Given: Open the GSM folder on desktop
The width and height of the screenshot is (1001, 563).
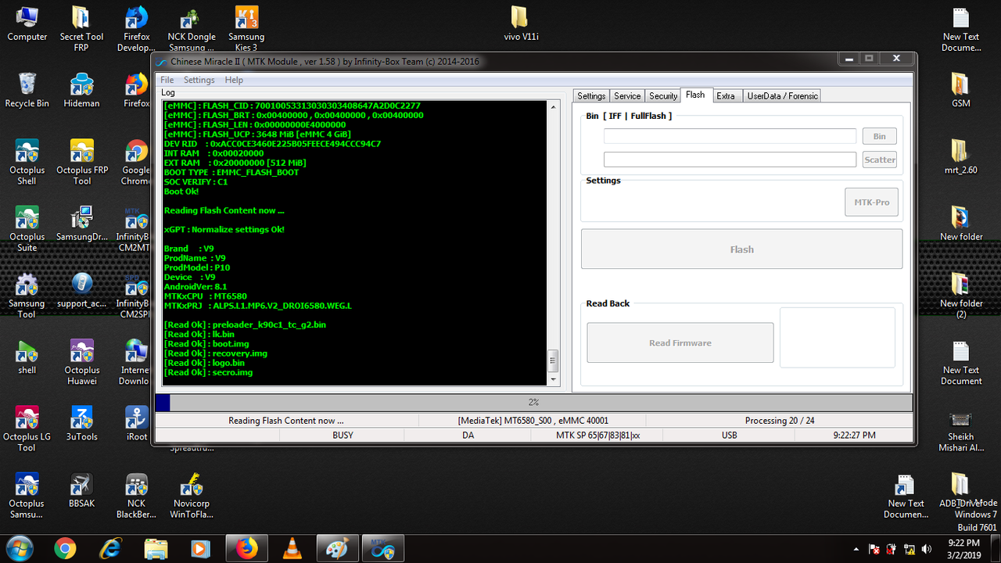Looking at the screenshot, I should (961, 90).
